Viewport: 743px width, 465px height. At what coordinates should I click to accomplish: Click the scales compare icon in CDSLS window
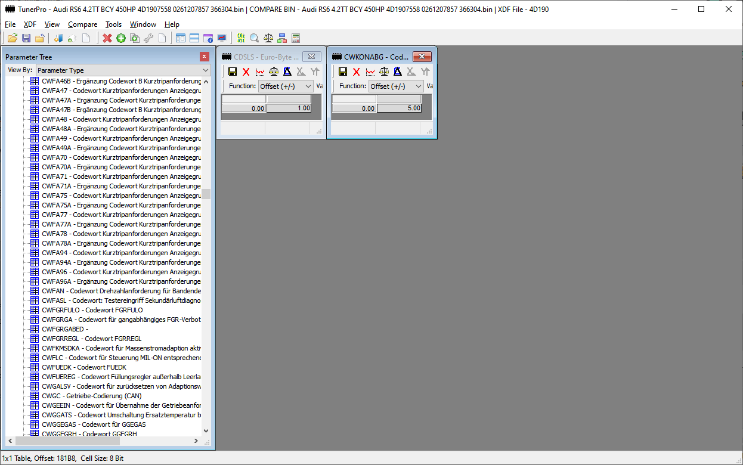coord(274,72)
